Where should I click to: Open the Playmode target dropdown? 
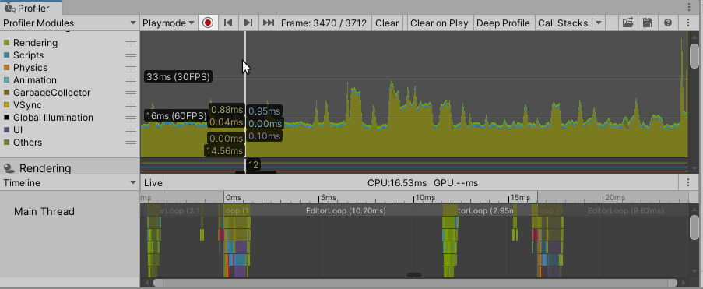[169, 23]
